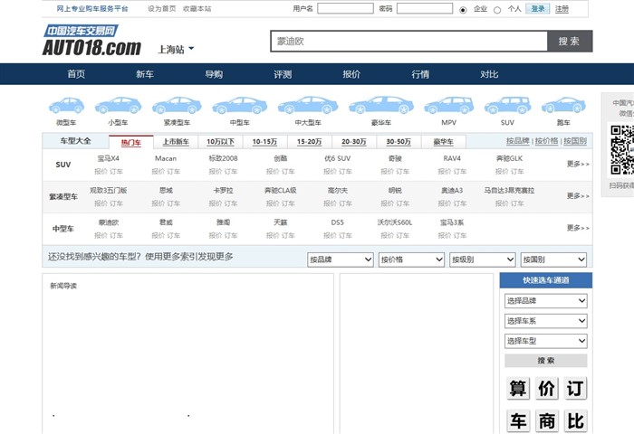Switch to the 10-15万 tab
The image size is (634, 434).
click(x=264, y=142)
